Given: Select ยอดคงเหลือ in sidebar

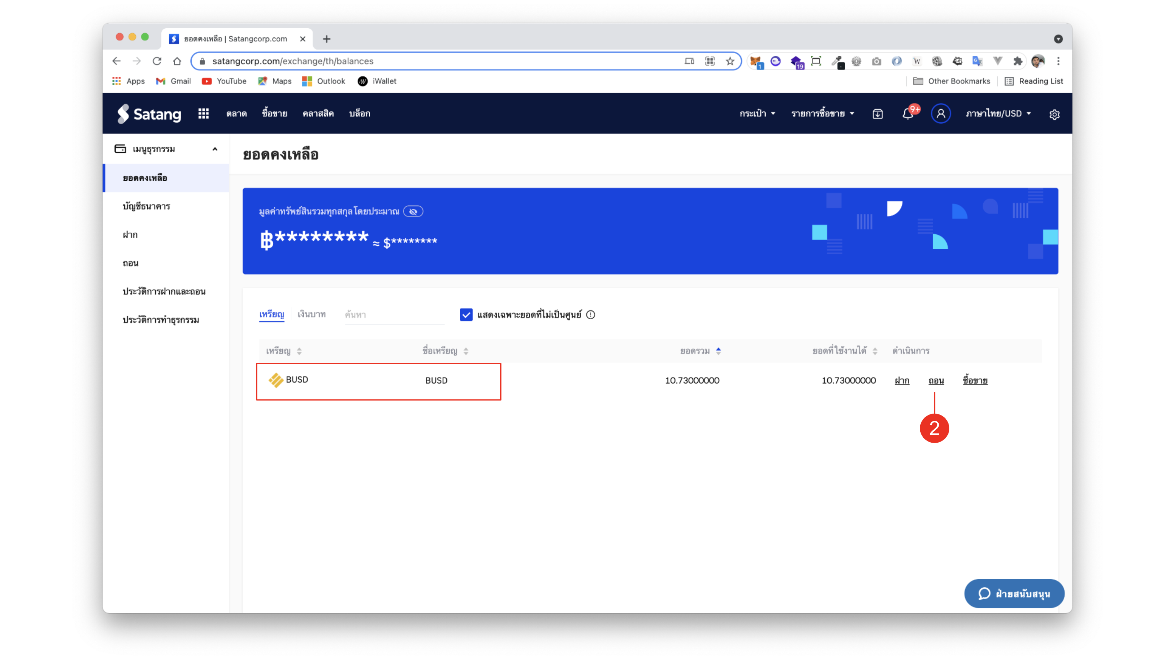Looking at the screenshot, I should tap(166, 178).
